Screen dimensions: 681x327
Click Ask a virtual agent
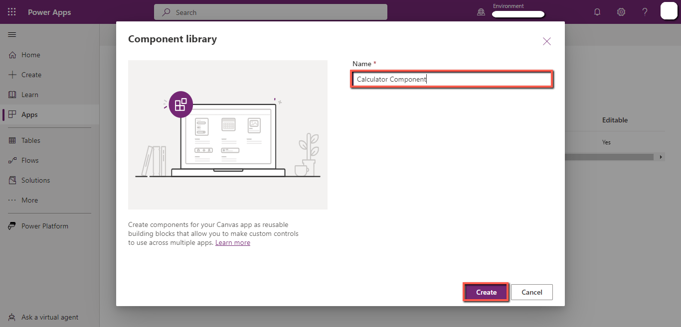pos(50,317)
